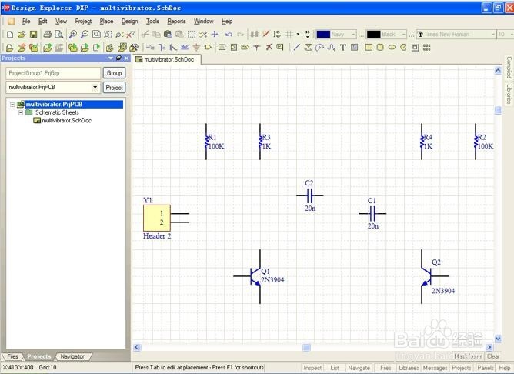Toggle pin on the Projects panel
This screenshot has width=514, height=374.
118,58
